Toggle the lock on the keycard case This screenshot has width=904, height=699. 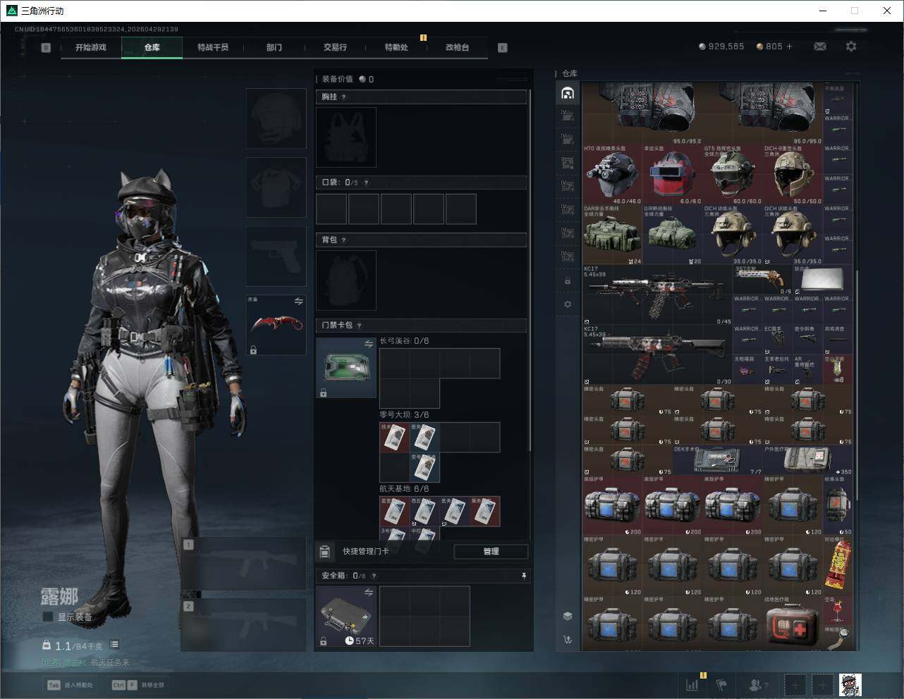tap(324, 393)
